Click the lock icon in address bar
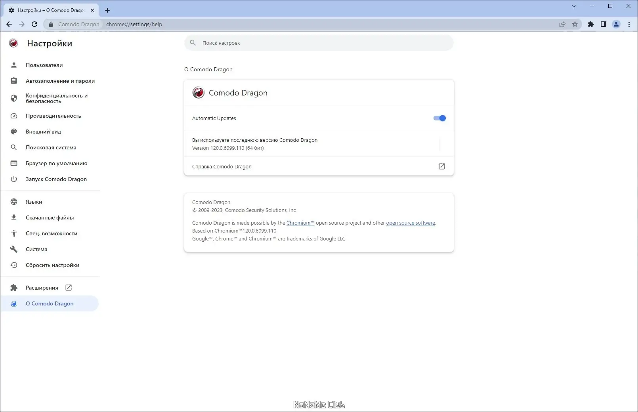Screen dimensions: 638x412 (51, 24)
